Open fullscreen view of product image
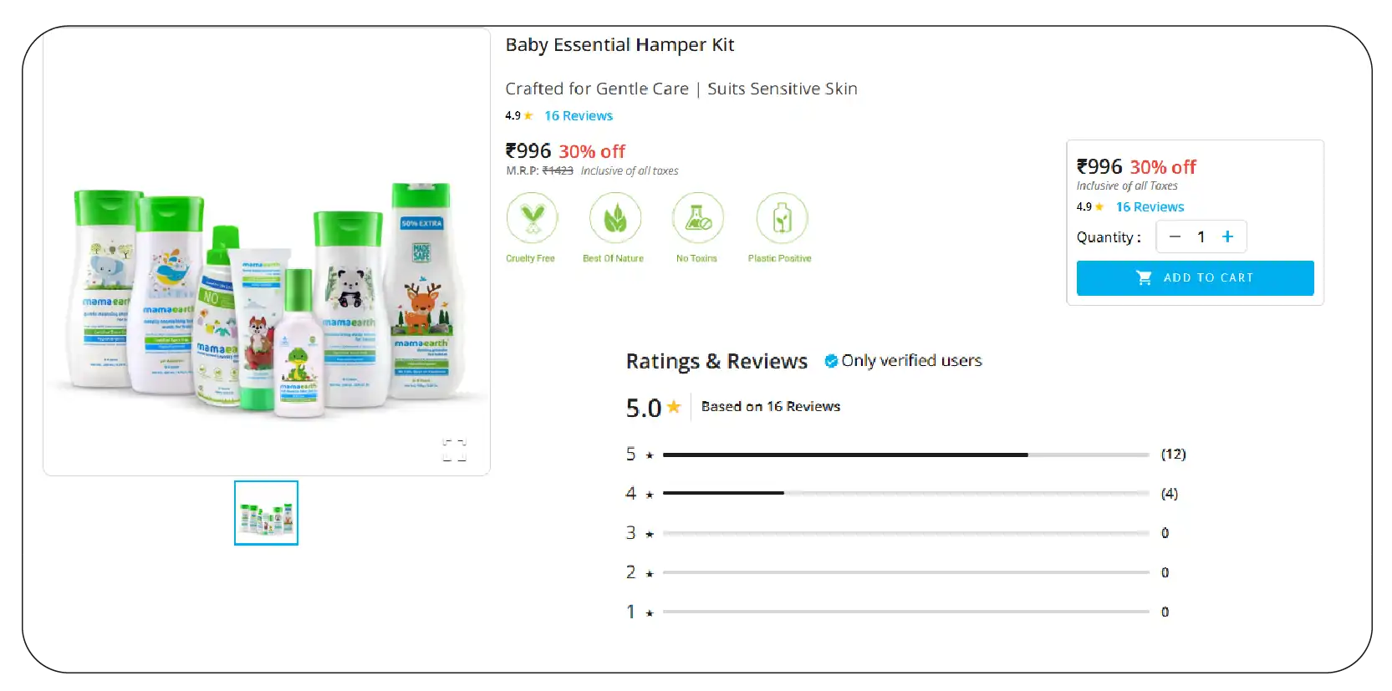1392x691 pixels. pos(454,450)
